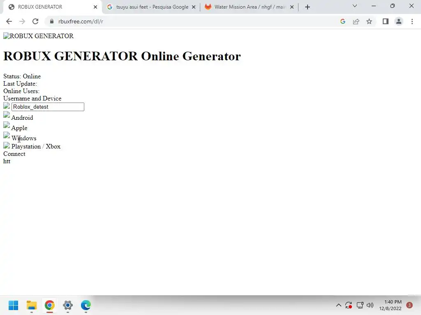Viewport: 421px width, 315px height.
Task: Open the Chrome profile avatar menu
Action: tap(399, 21)
